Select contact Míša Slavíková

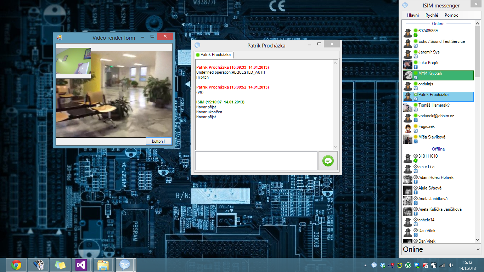438,139
